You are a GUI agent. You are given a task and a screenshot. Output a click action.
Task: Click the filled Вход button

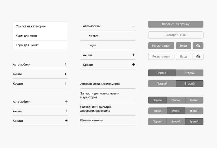183,45
